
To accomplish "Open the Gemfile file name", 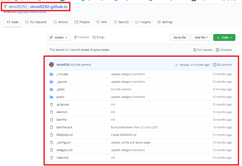I will pos(61,120).
